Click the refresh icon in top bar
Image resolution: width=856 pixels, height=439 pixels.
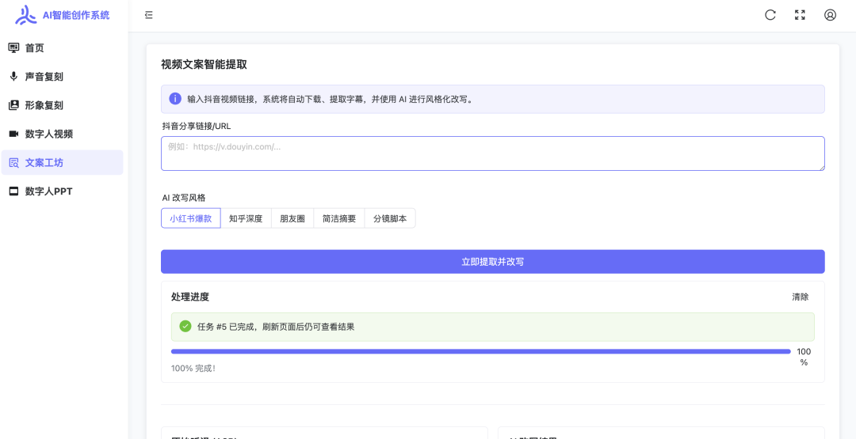pos(770,15)
